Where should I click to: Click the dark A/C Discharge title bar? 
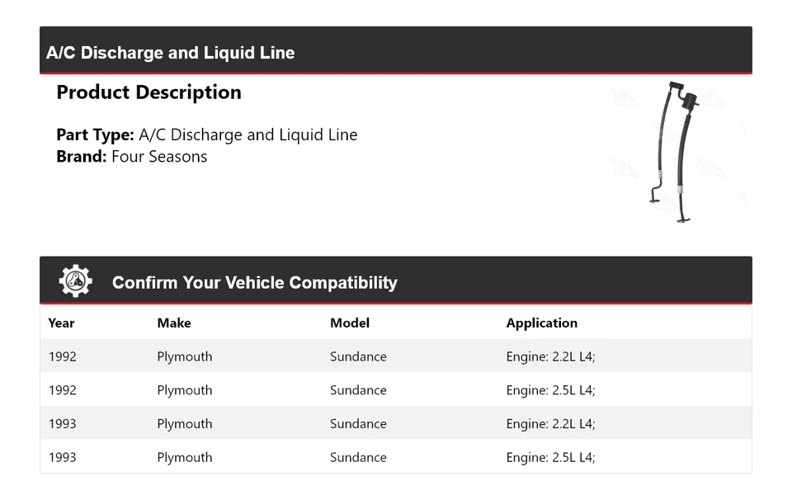click(396, 52)
